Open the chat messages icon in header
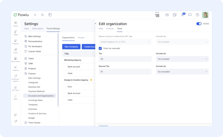Screen dimensions: 223x137 coord(190,15)
